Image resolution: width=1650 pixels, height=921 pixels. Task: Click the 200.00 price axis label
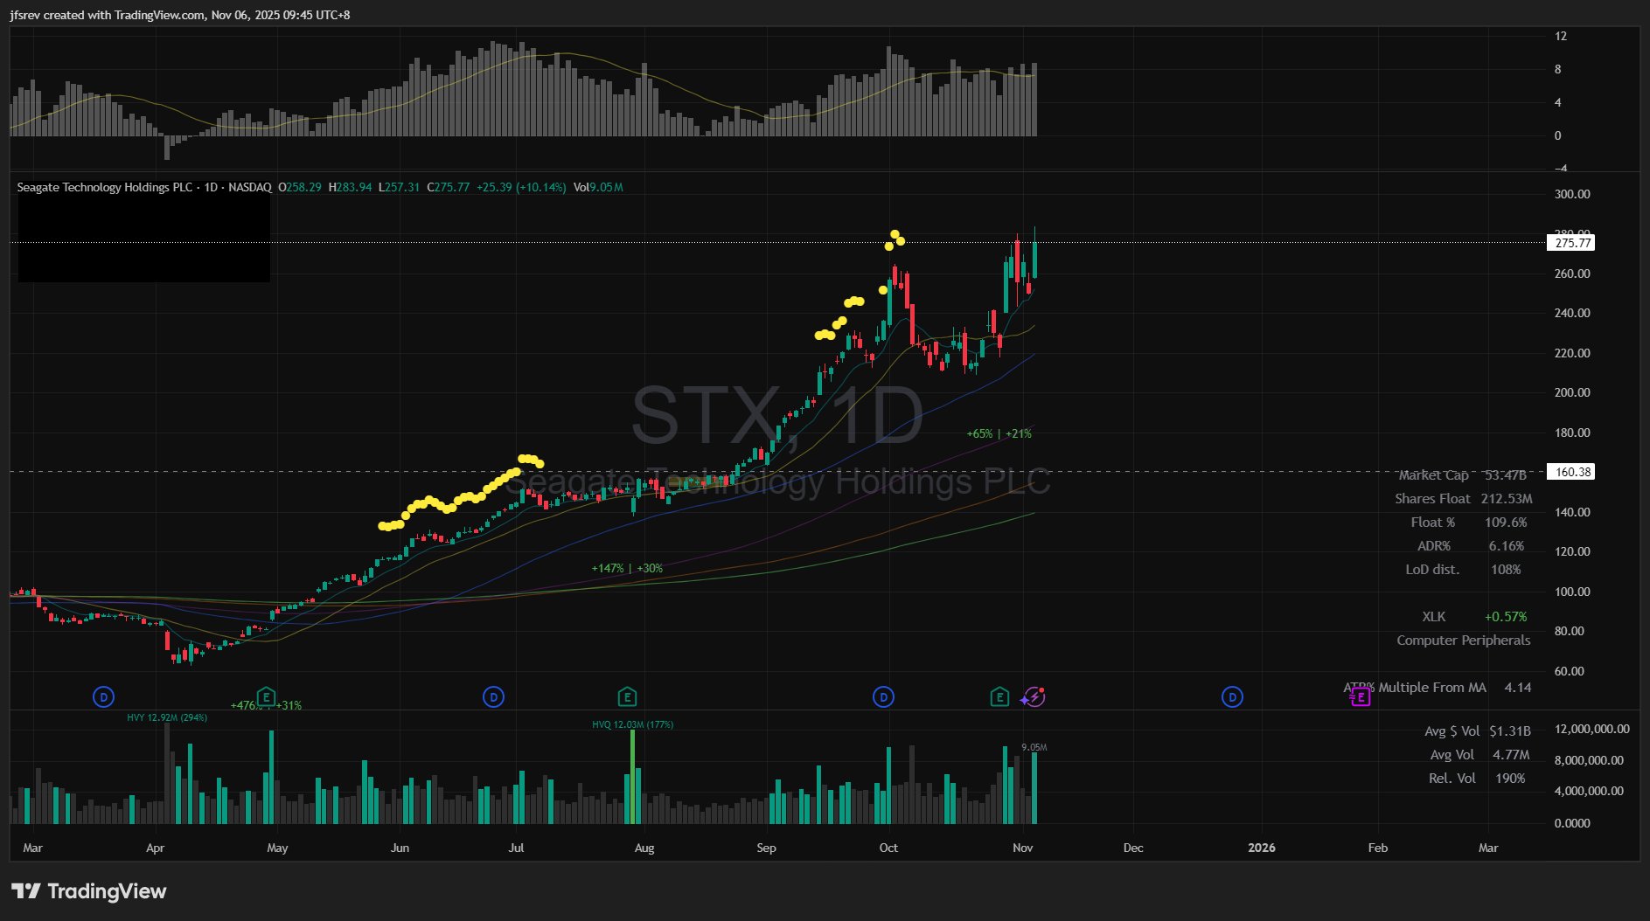point(1572,393)
